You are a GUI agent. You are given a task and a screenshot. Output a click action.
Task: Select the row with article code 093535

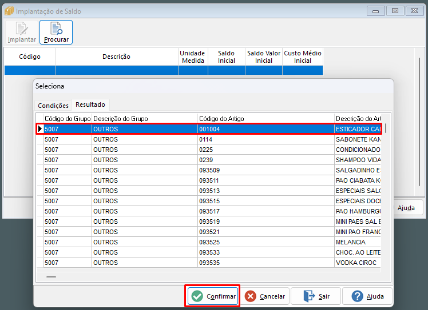point(209,263)
